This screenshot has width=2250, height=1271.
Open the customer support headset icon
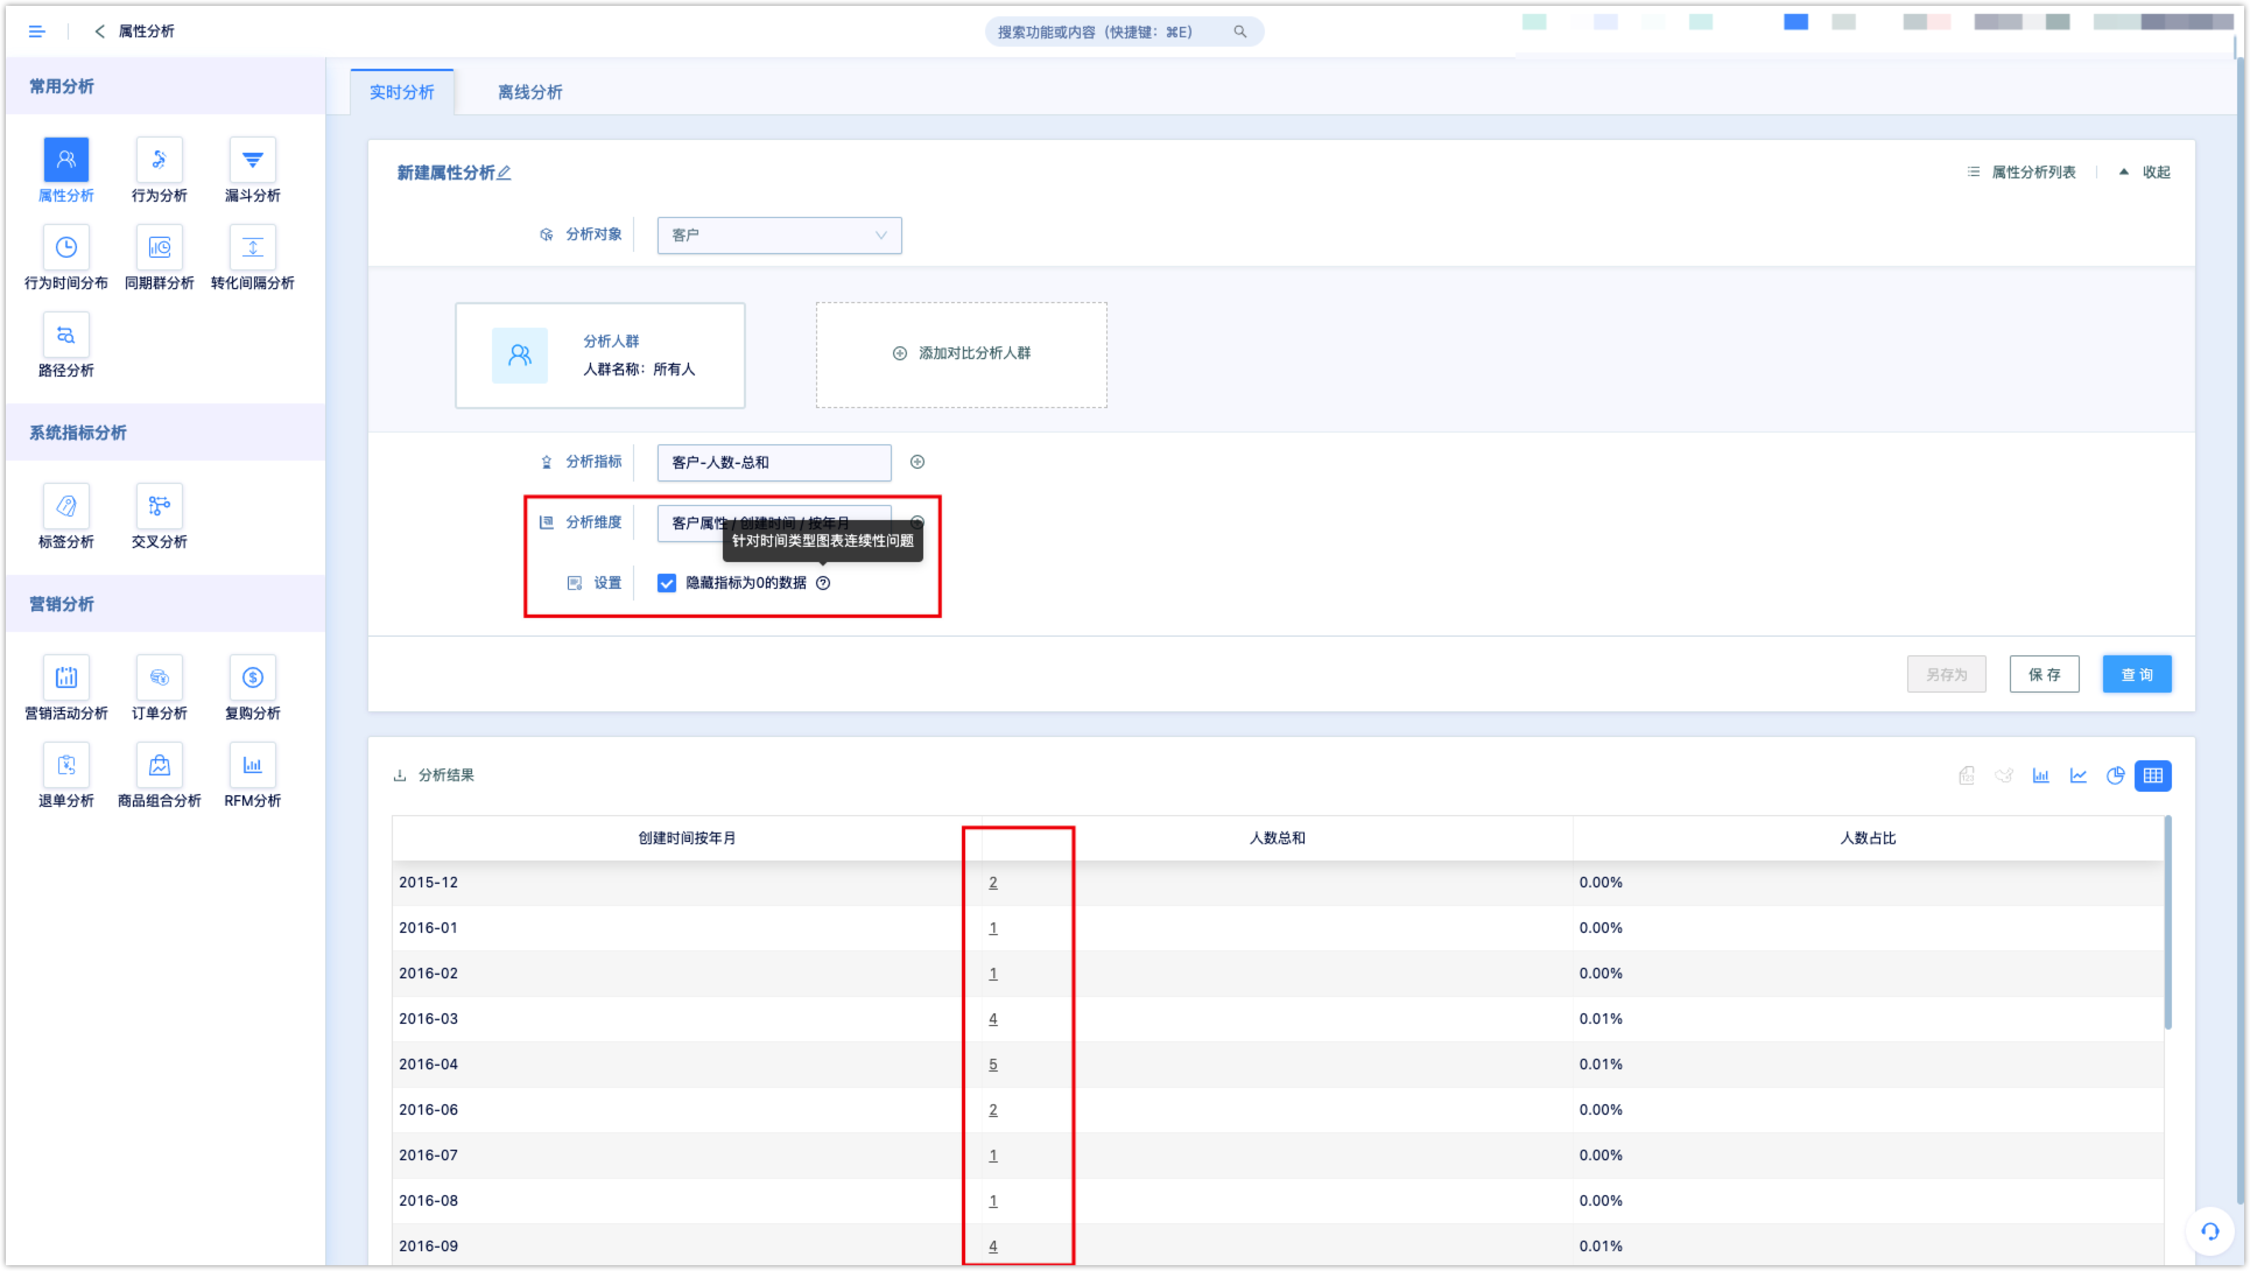pyautogui.click(x=2210, y=1231)
